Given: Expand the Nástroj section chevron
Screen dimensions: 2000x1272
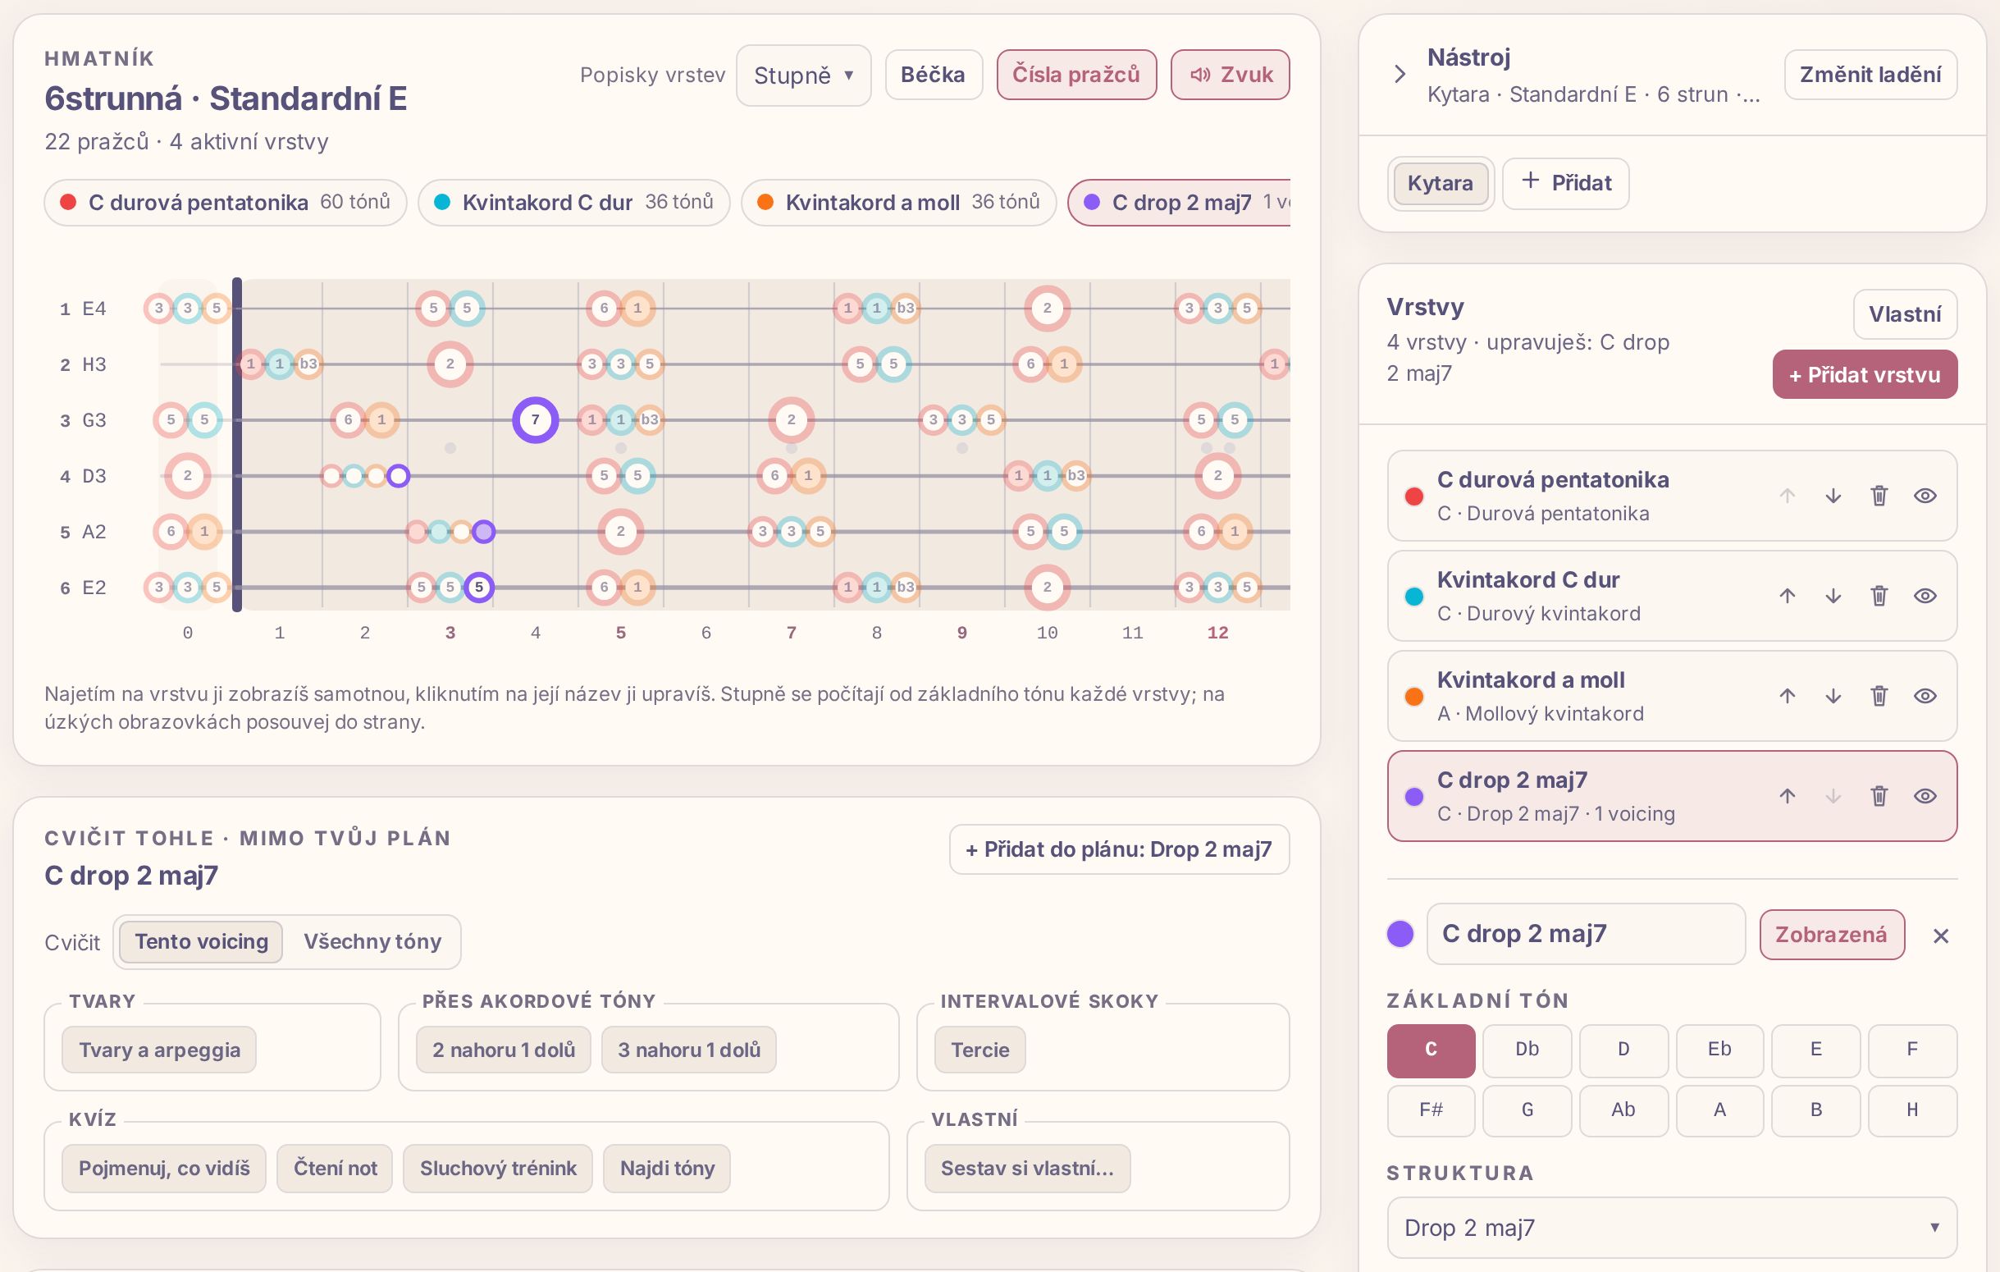Looking at the screenshot, I should click(1400, 74).
